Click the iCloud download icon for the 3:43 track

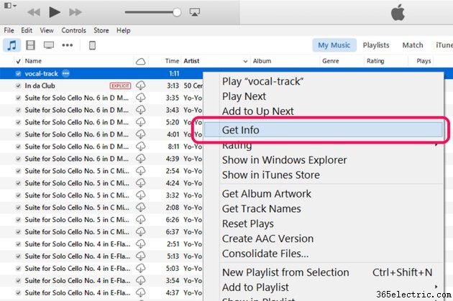click(x=140, y=110)
